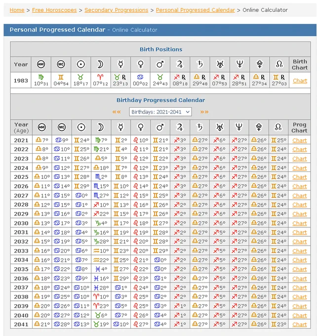The height and width of the screenshot is (336, 321).
Task: Open the Chart link for 2030
Action: [x=300, y=223]
